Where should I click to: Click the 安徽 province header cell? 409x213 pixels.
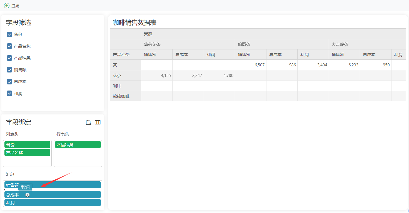(x=273, y=34)
